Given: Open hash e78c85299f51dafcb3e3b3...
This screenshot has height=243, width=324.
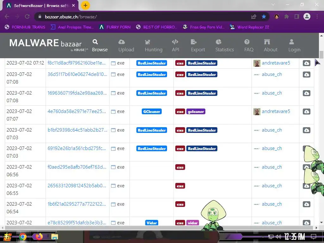Looking at the screenshot, I should 77,222.
